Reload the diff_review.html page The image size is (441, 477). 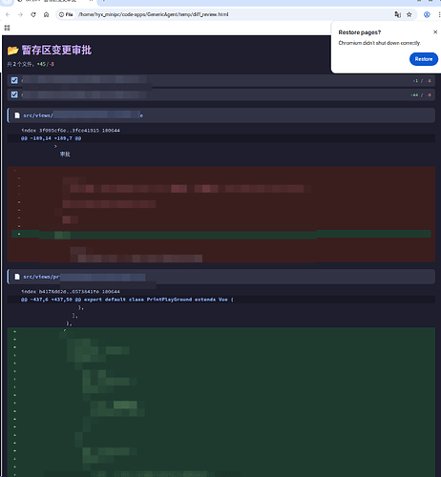(x=33, y=14)
